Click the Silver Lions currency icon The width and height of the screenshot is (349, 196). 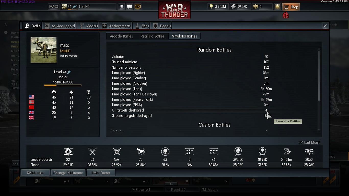[233, 7]
